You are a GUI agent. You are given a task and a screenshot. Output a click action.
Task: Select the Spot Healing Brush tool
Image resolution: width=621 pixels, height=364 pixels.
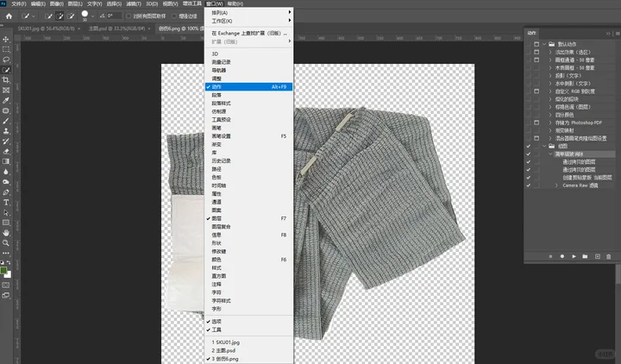point(6,111)
